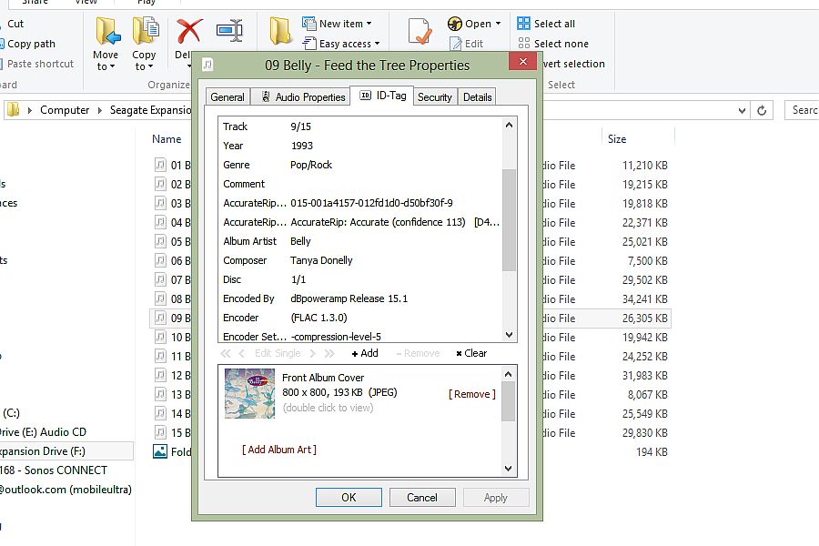Open the Security tab
This screenshot has height=546, width=819.
435,96
